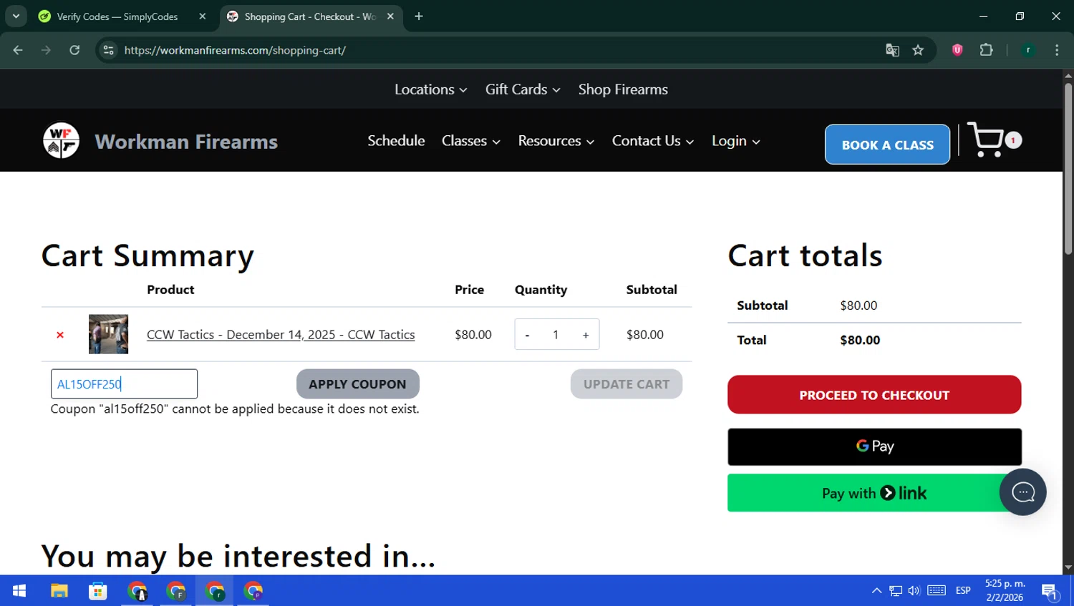Expand the Contact Us menu
This screenshot has width=1074, height=606.
click(652, 141)
